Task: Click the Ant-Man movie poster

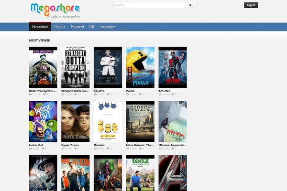Action: coord(173,67)
